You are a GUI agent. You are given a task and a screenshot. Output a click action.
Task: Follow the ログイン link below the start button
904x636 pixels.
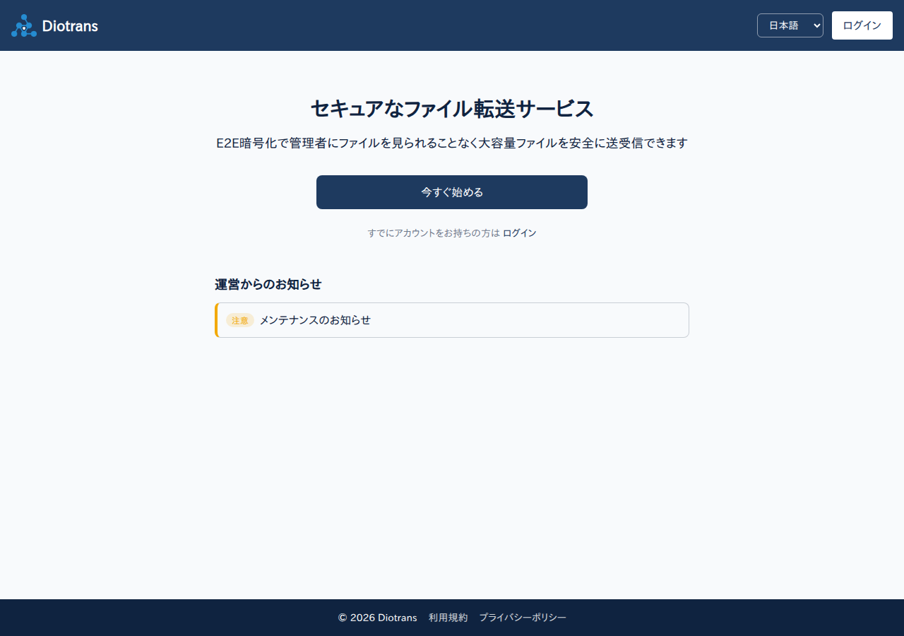coord(519,233)
